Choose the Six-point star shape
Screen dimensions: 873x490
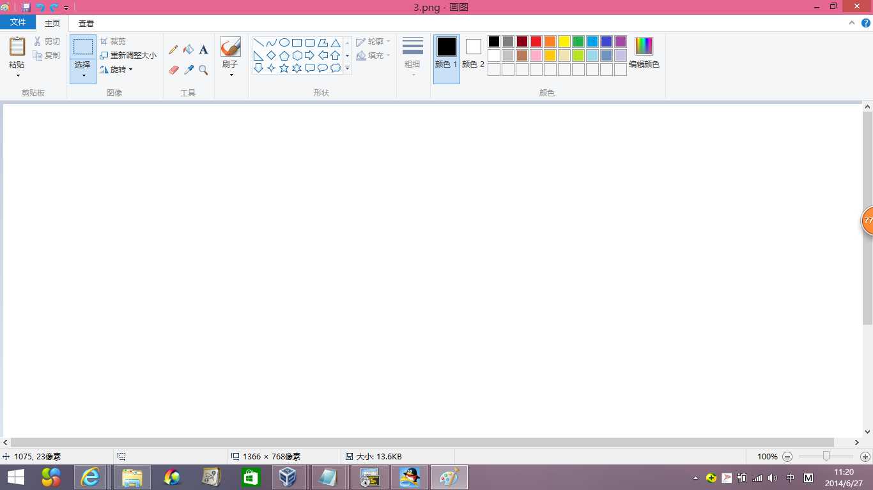[297, 68]
